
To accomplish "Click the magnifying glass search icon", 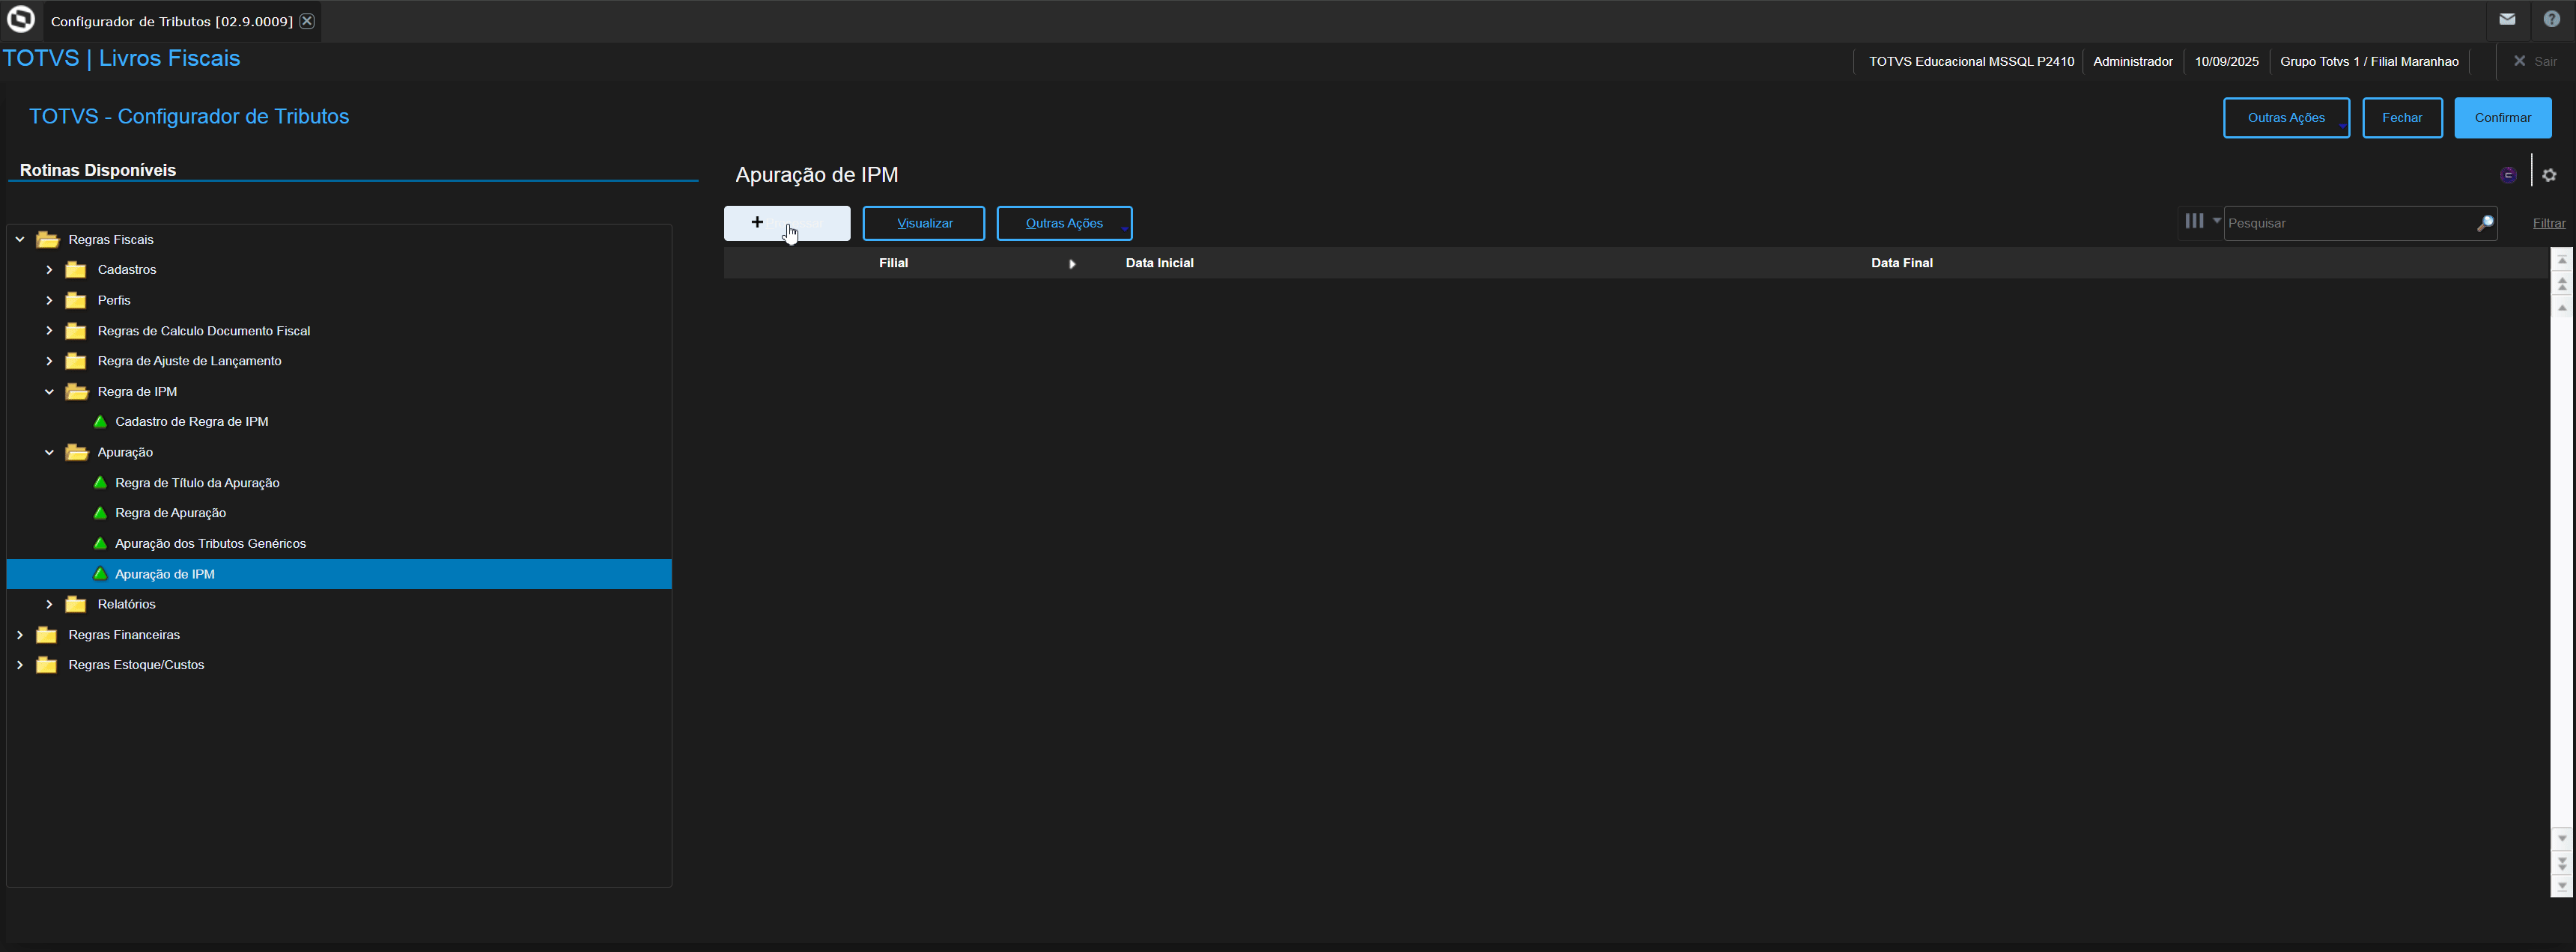I will point(2485,223).
